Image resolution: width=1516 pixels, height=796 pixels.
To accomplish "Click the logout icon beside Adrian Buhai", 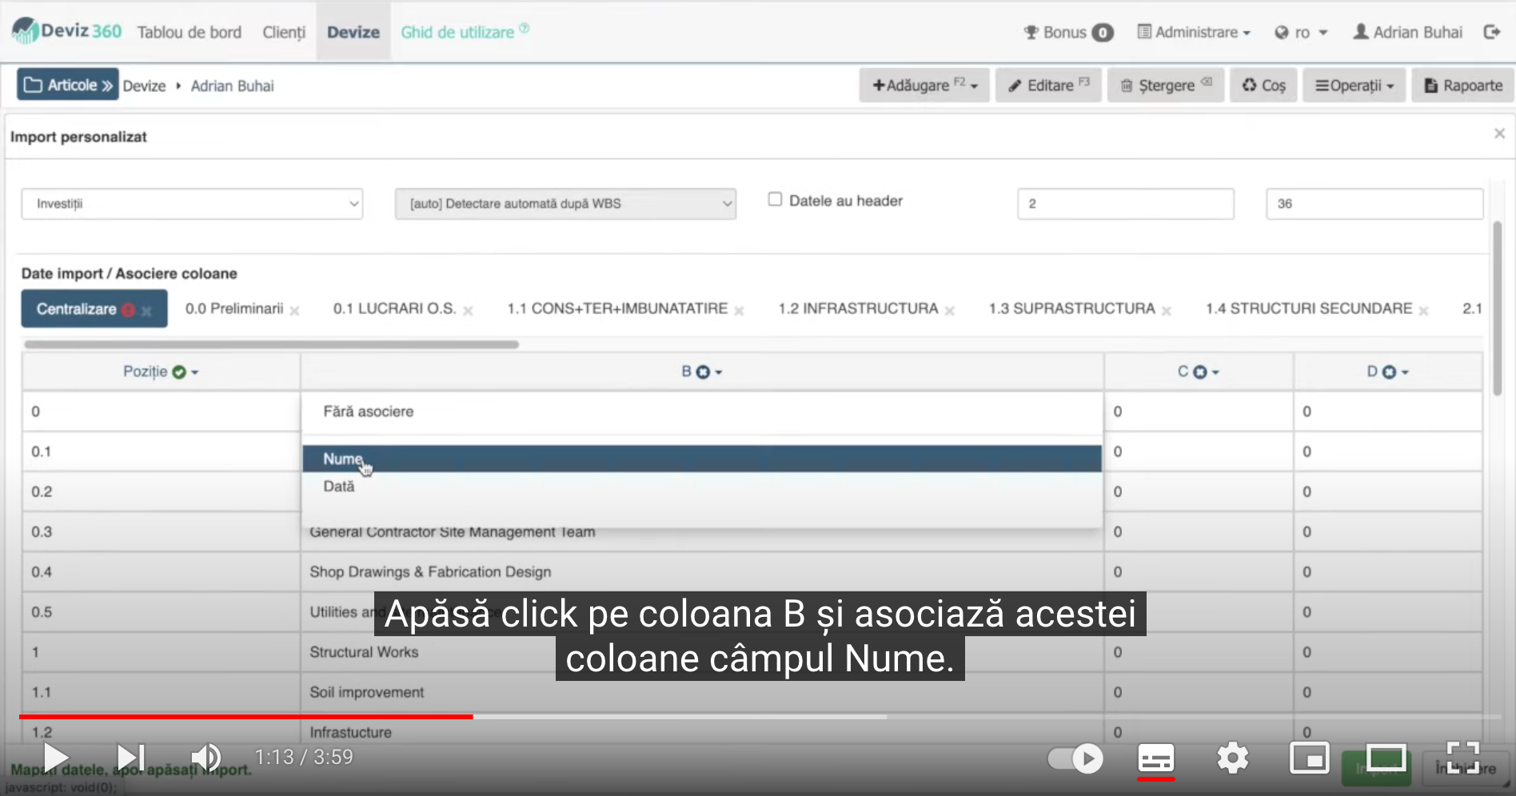I will point(1491,32).
